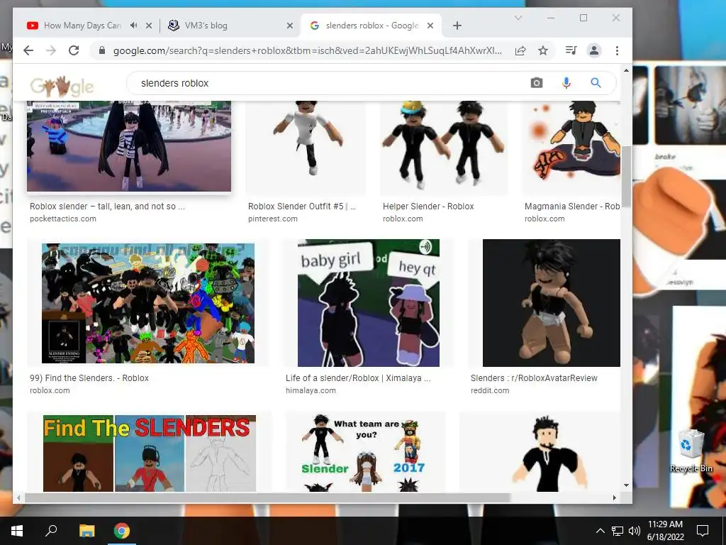Image resolution: width=726 pixels, height=545 pixels.
Task: Click the forward navigation arrow
Action: coord(51,50)
